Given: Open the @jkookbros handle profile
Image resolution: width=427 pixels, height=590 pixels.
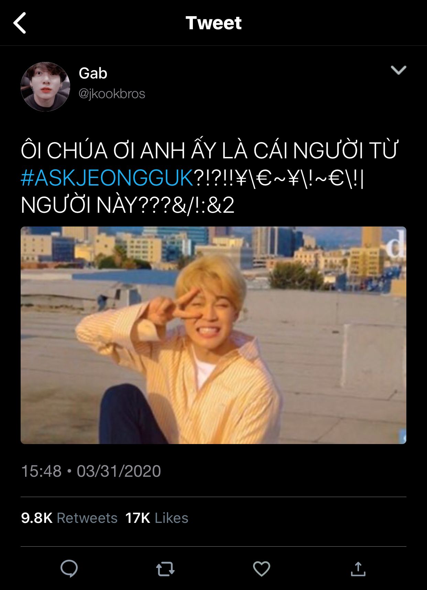Looking at the screenshot, I should (112, 94).
